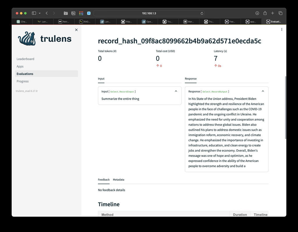The width and height of the screenshot is (298, 232).
Task: Open the three-dot app menu
Action: (x=282, y=29)
